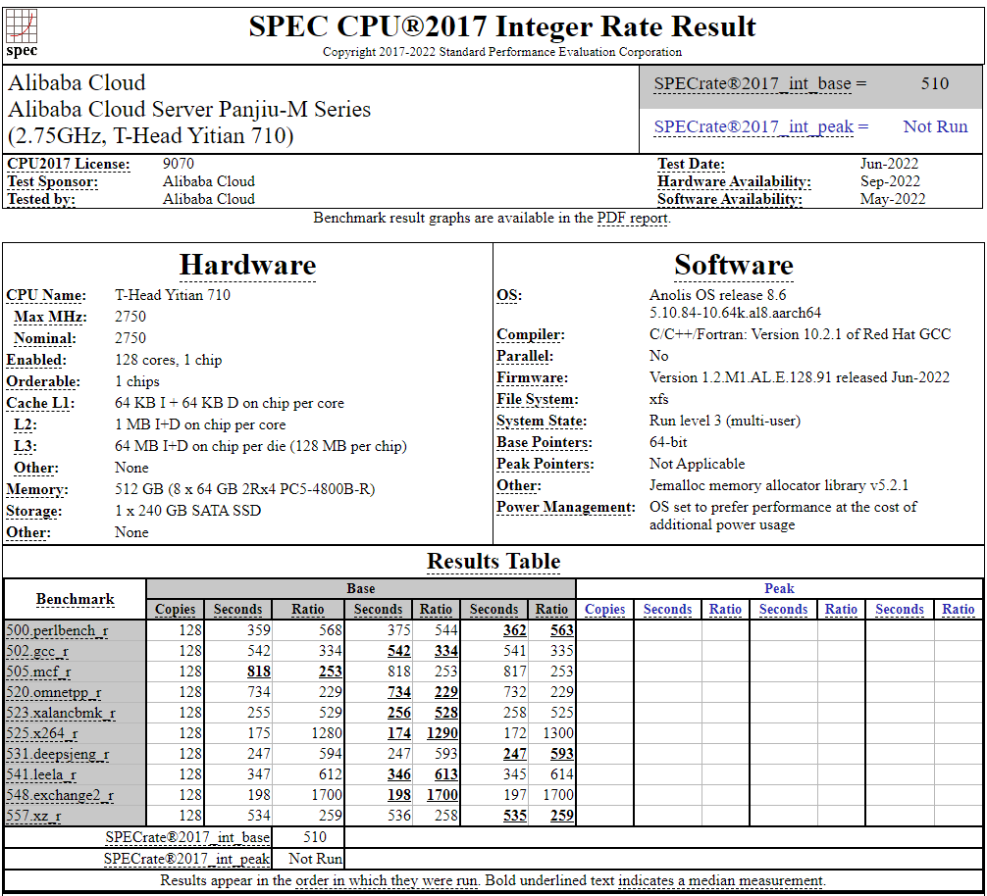Open the 531.deepsjeng_r benchmark link
The image size is (987, 896).
click(58, 755)
